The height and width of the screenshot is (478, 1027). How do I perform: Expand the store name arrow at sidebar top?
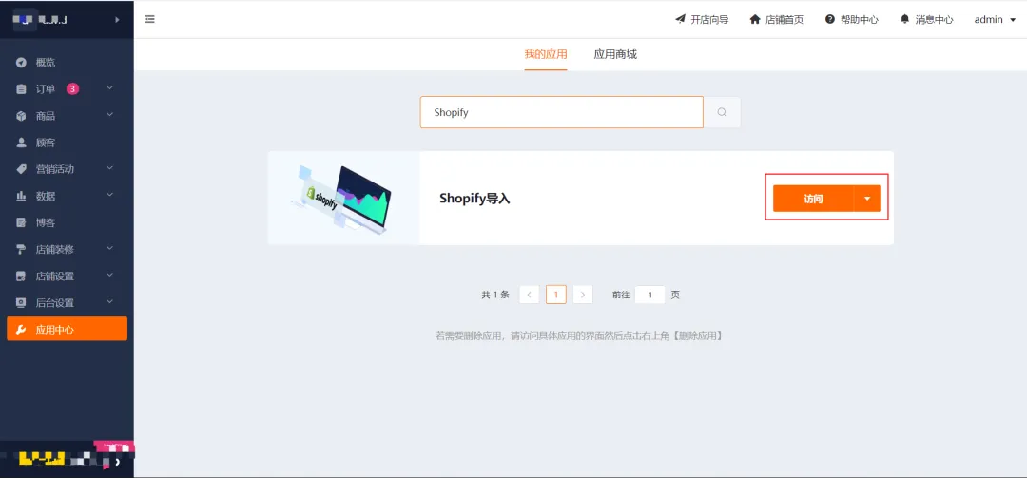(118, 20)
